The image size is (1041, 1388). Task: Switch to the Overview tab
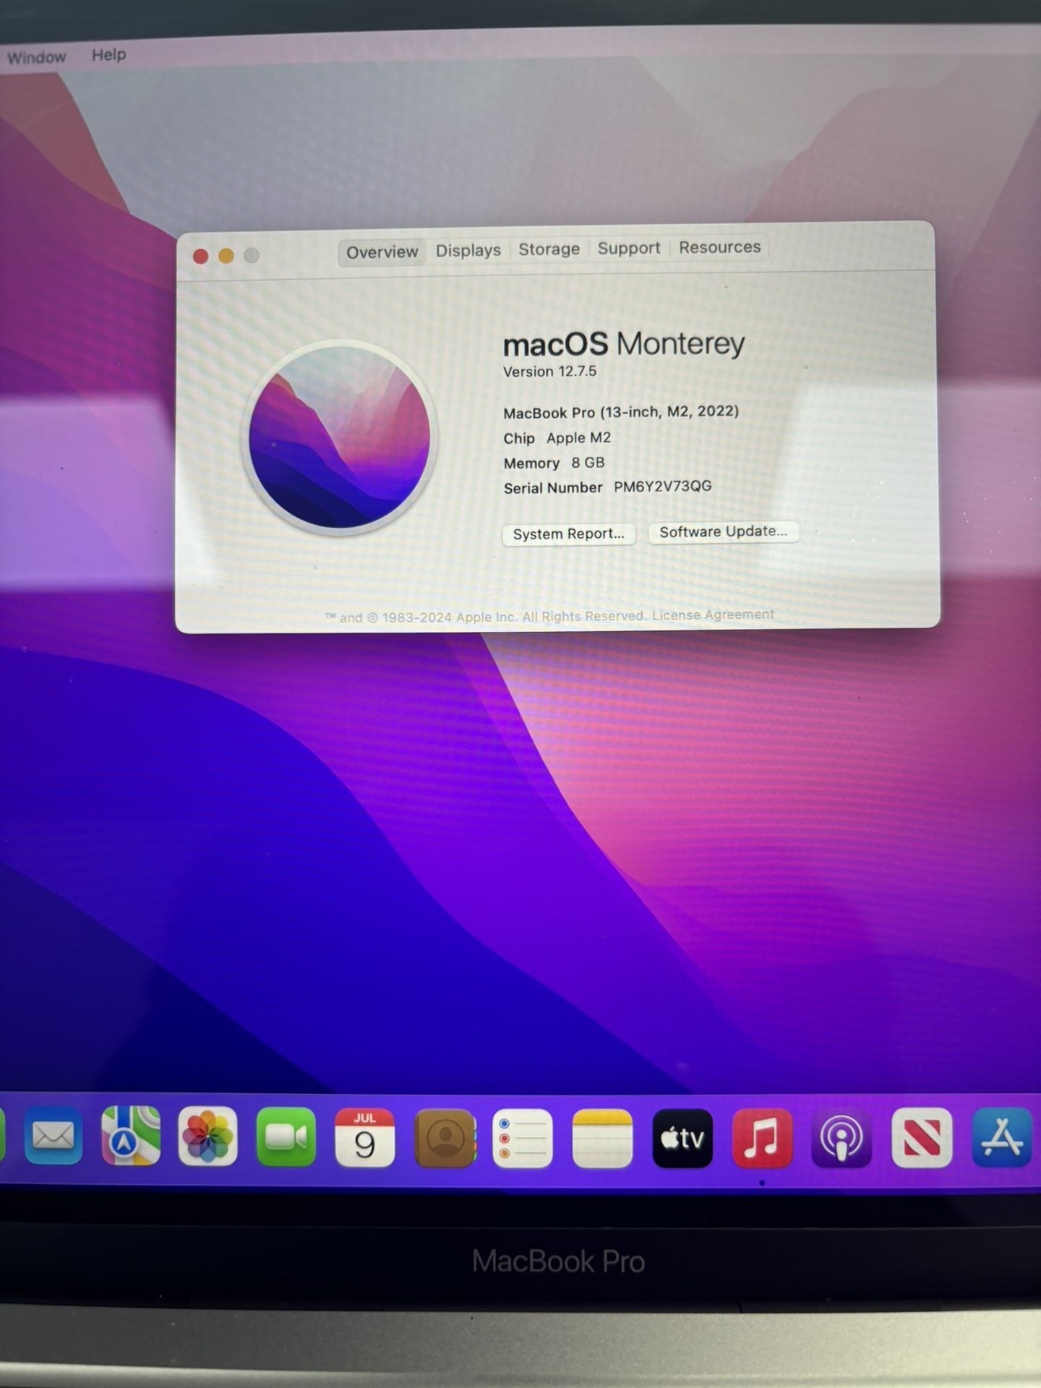point(382,252)
